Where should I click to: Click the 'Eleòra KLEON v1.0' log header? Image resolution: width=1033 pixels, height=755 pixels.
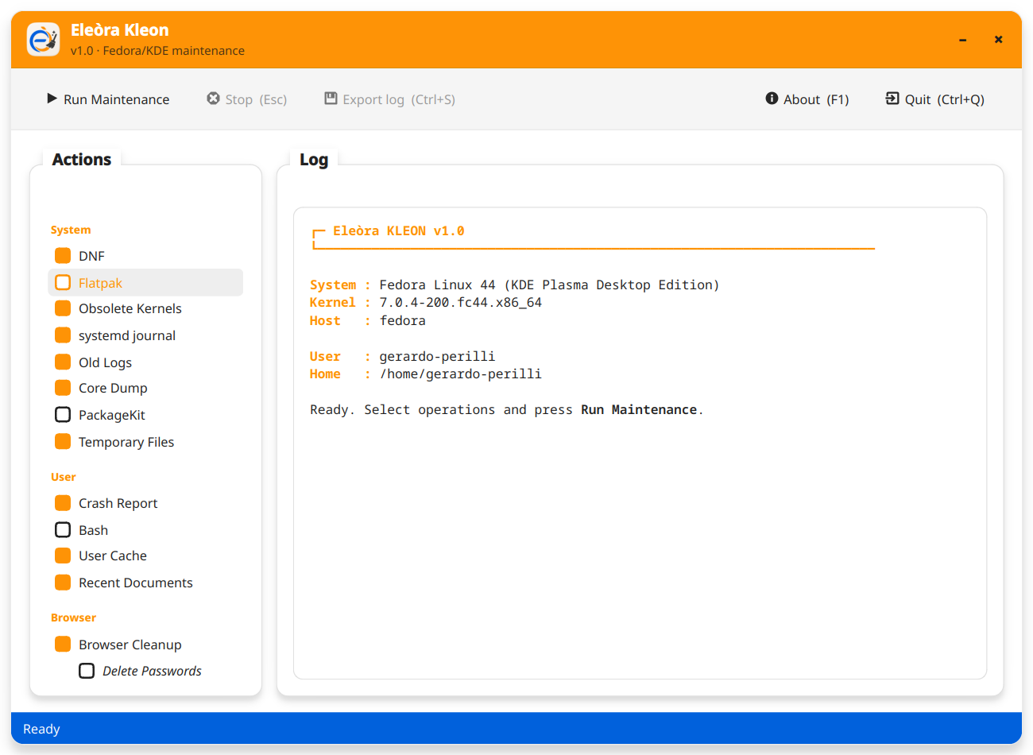(398, 231)
